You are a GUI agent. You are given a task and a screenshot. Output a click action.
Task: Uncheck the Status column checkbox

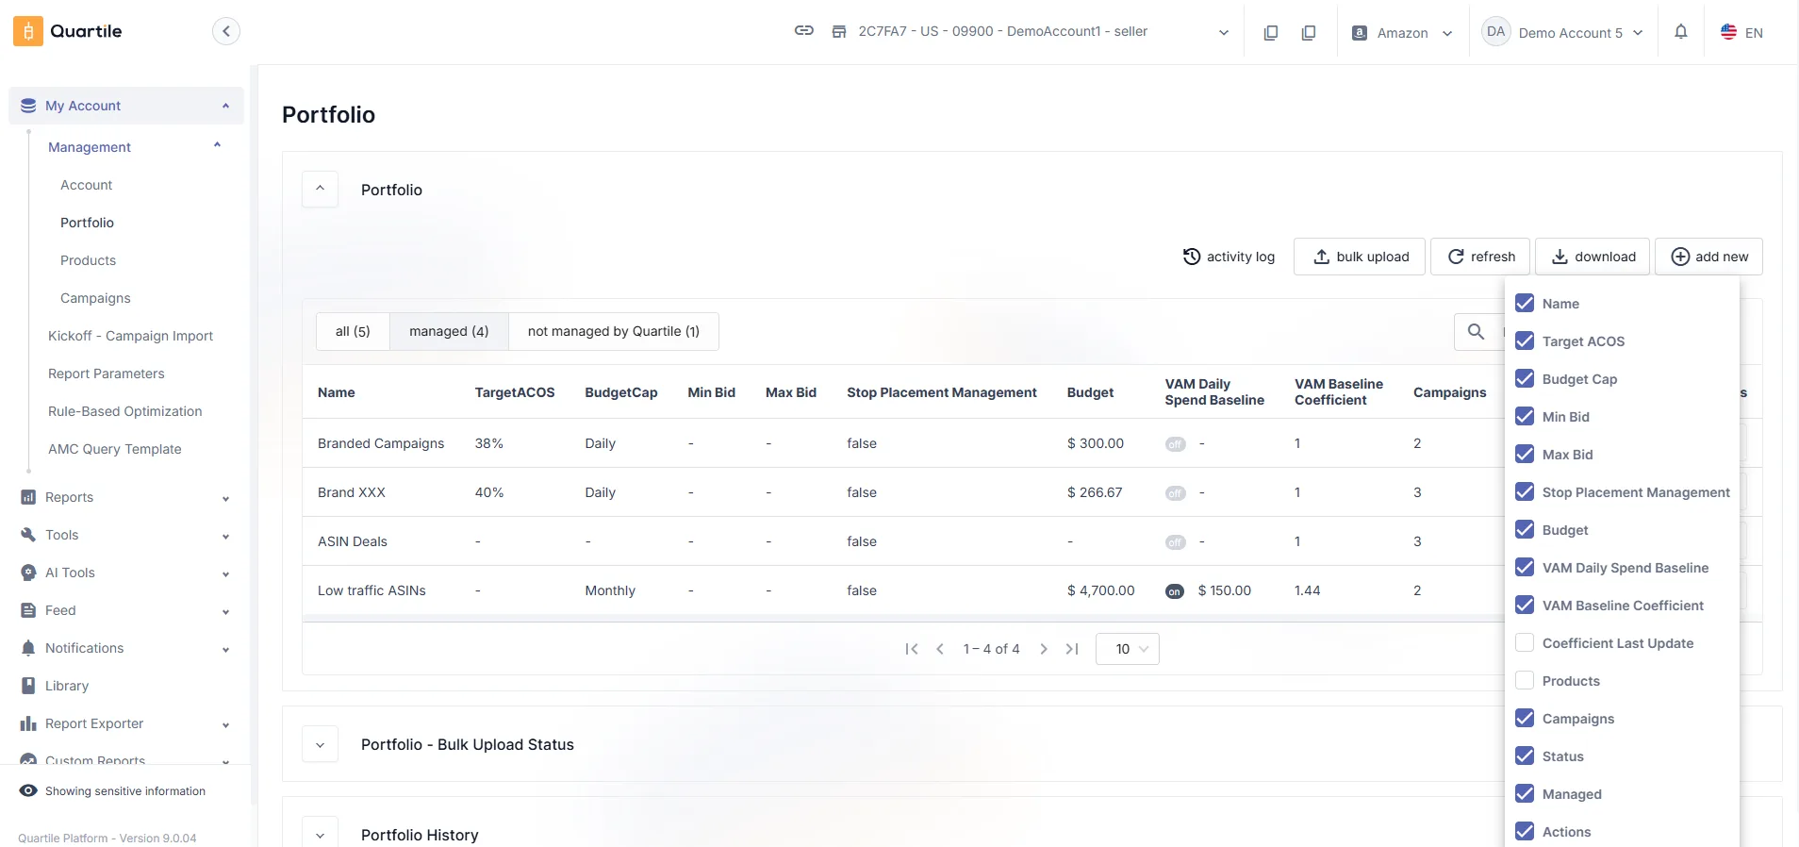point(1525,756)
